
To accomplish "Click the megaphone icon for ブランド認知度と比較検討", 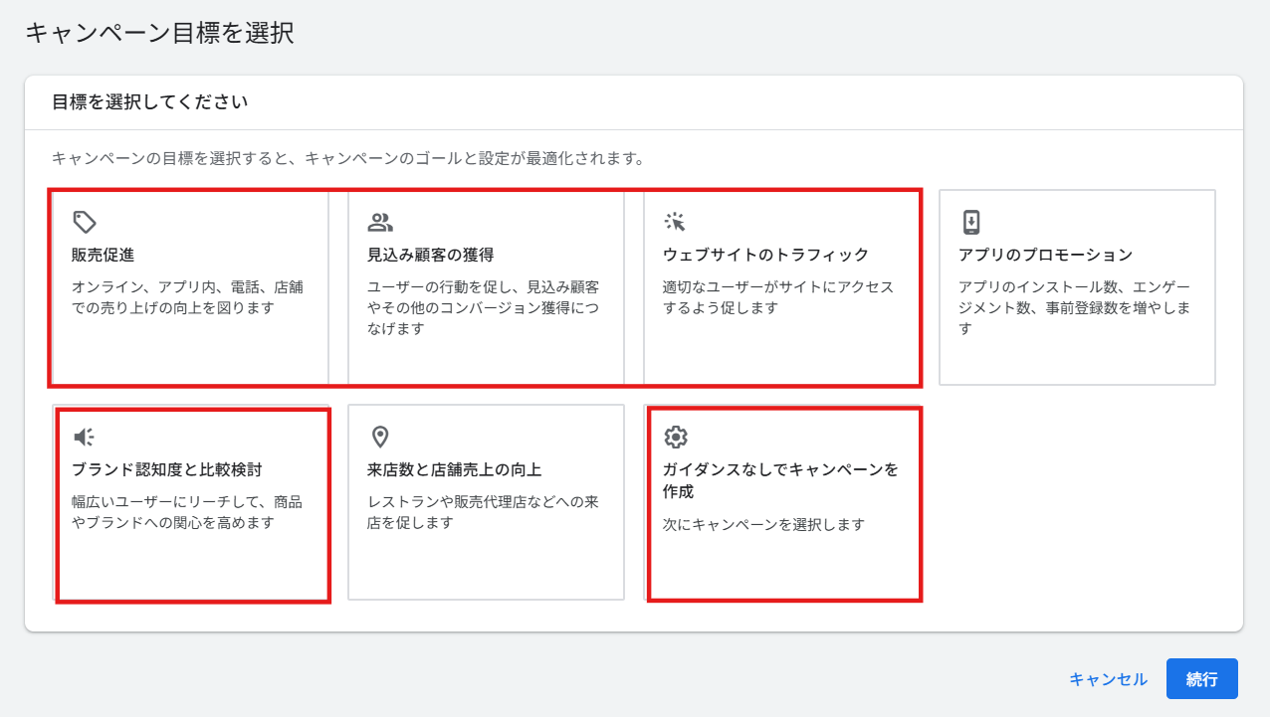I will tap(85, 437).
